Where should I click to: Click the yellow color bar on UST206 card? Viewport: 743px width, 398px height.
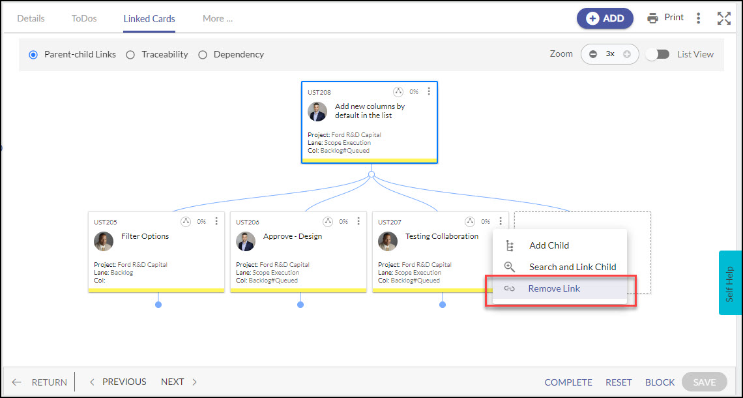pos(299,290)
